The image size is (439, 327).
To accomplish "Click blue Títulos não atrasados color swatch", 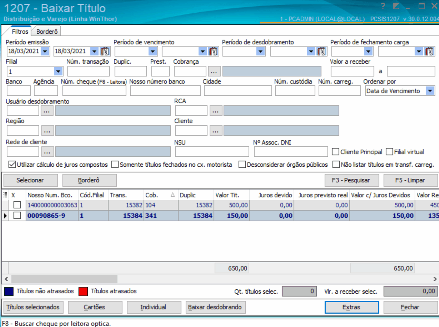I will tap(9, 291).
